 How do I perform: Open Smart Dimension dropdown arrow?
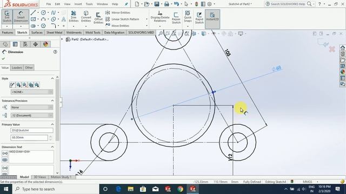[x=21, y=26]
